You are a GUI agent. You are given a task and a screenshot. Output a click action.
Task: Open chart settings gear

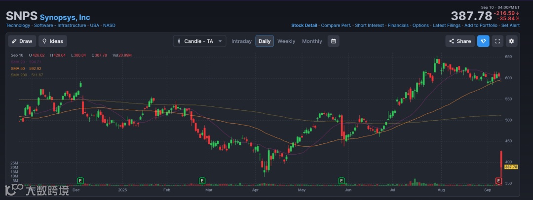click(x=512, y=41)
